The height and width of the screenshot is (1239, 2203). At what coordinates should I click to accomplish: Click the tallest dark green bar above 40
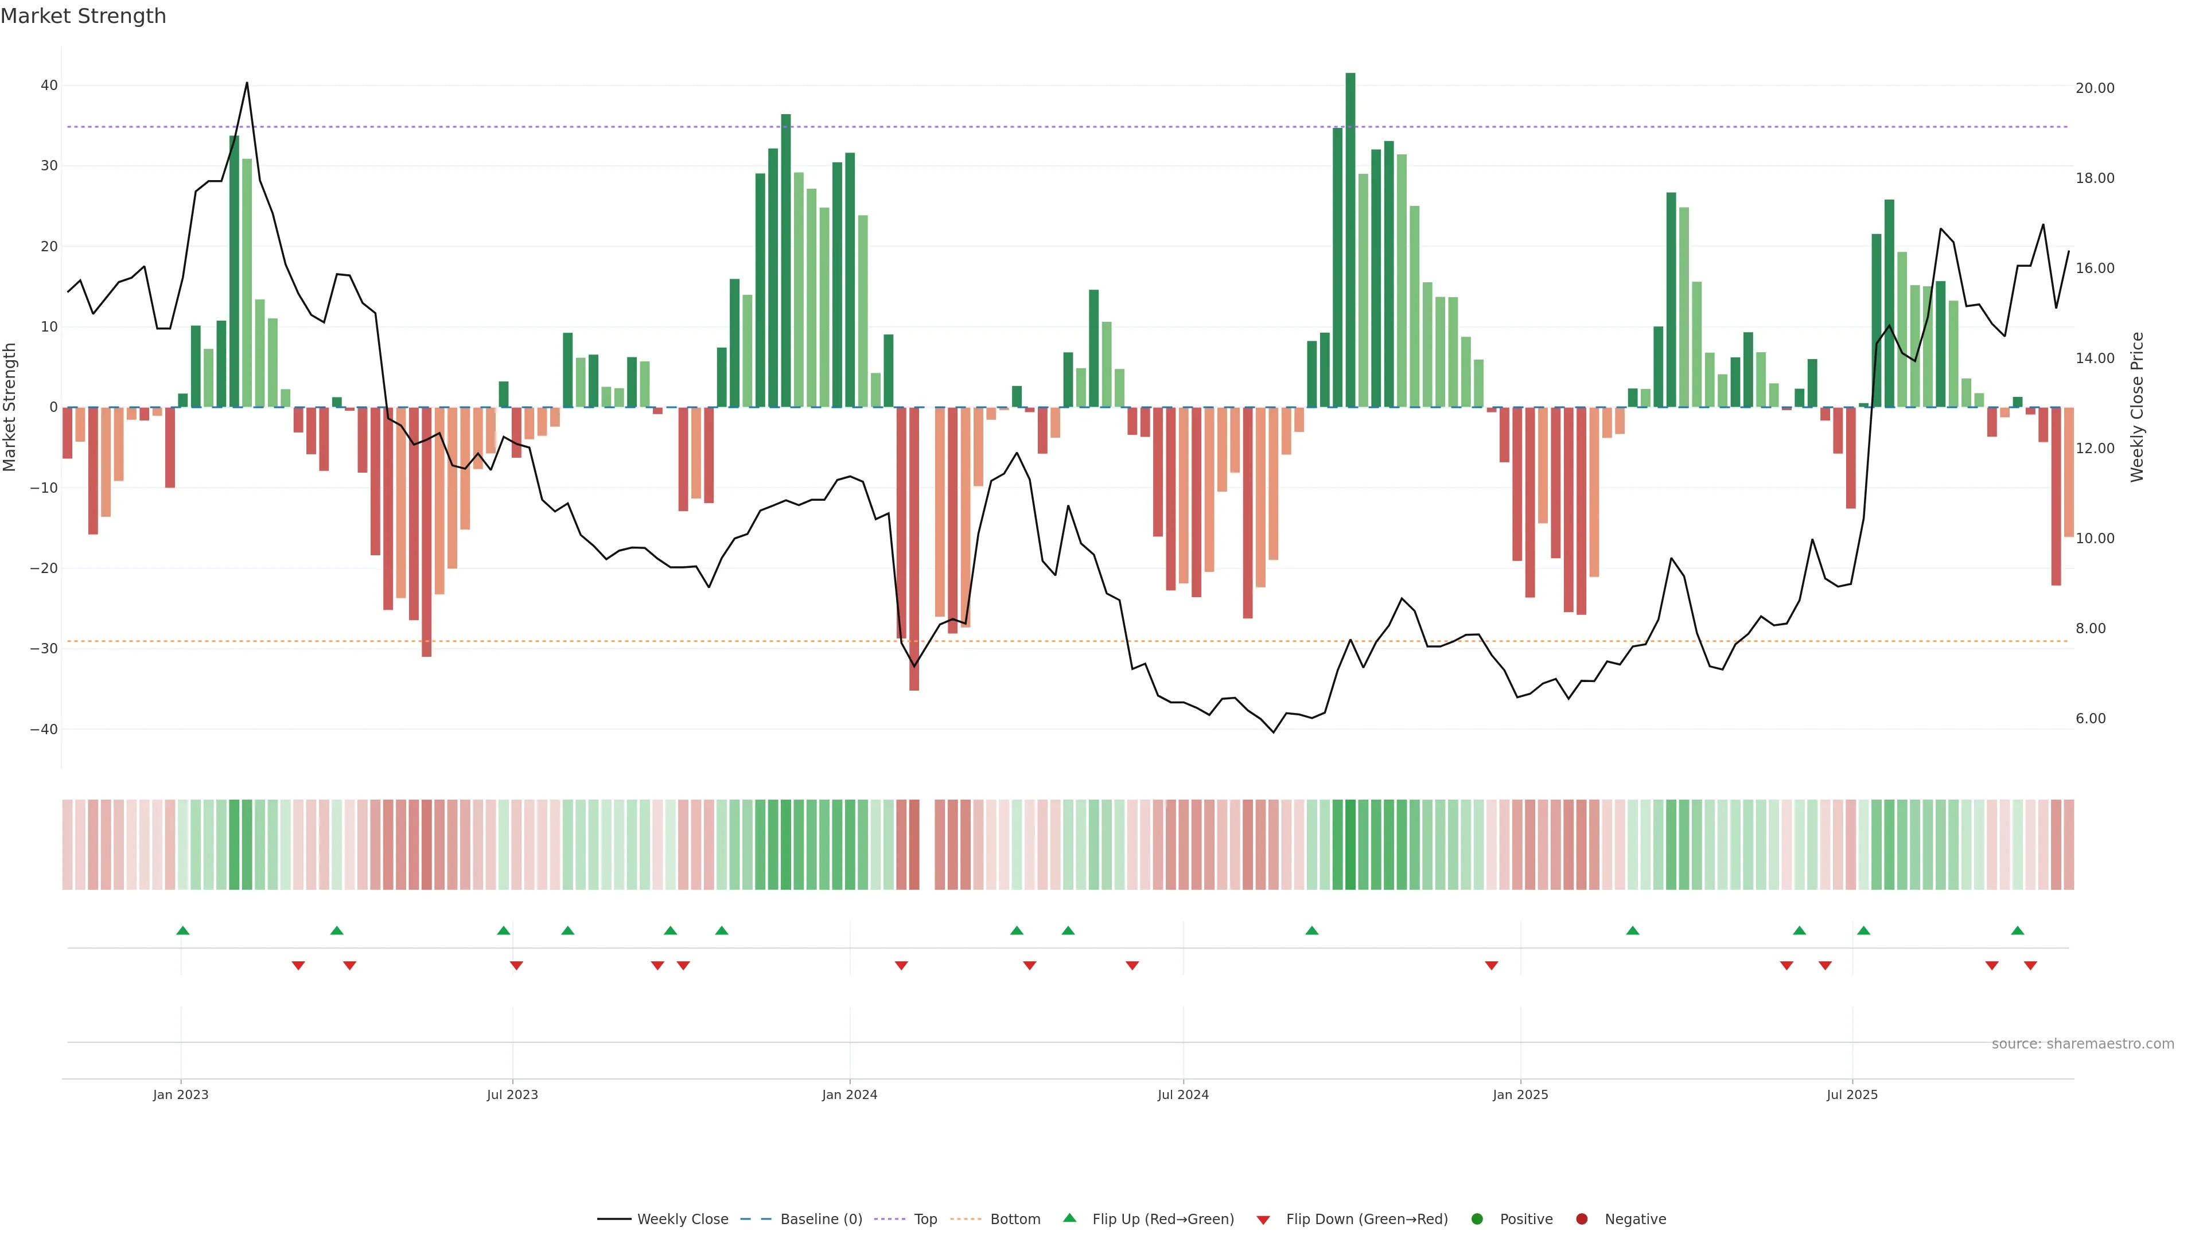pyautogui.click(x=1350, y=239)
